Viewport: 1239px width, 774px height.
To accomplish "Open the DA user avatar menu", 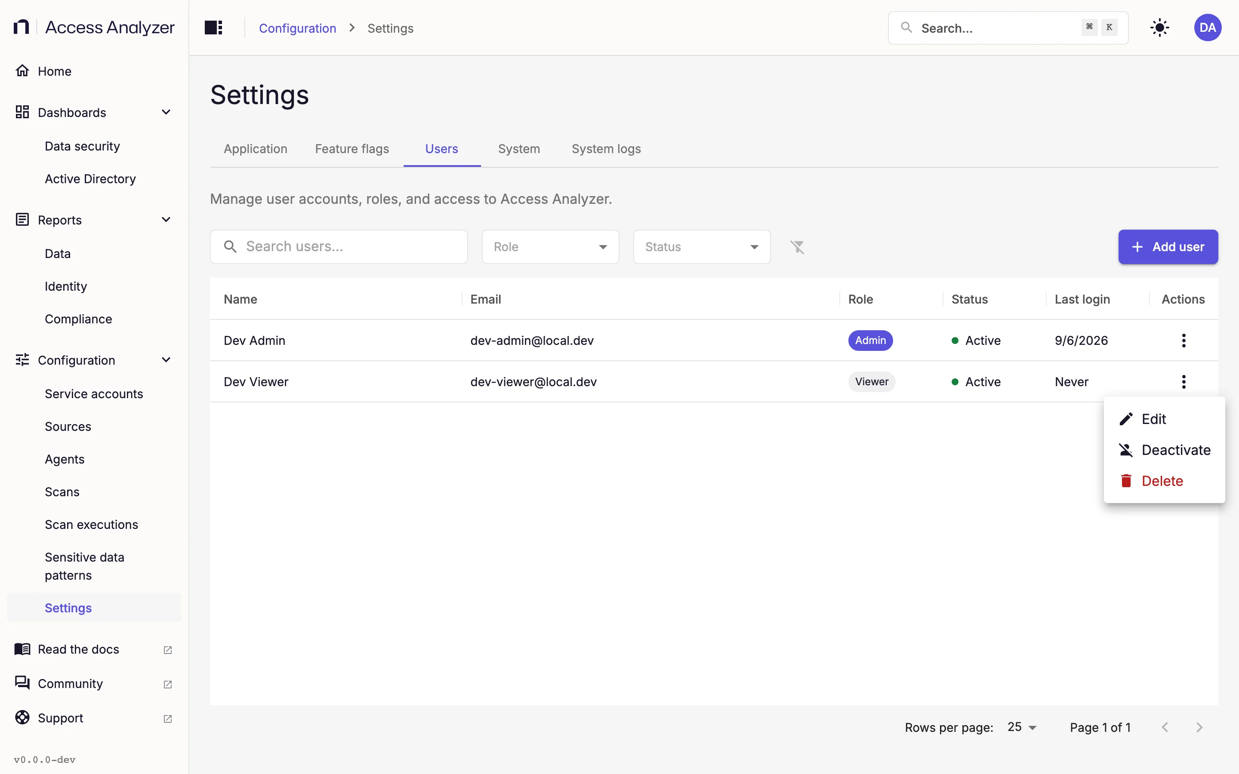I will 1207,28.
